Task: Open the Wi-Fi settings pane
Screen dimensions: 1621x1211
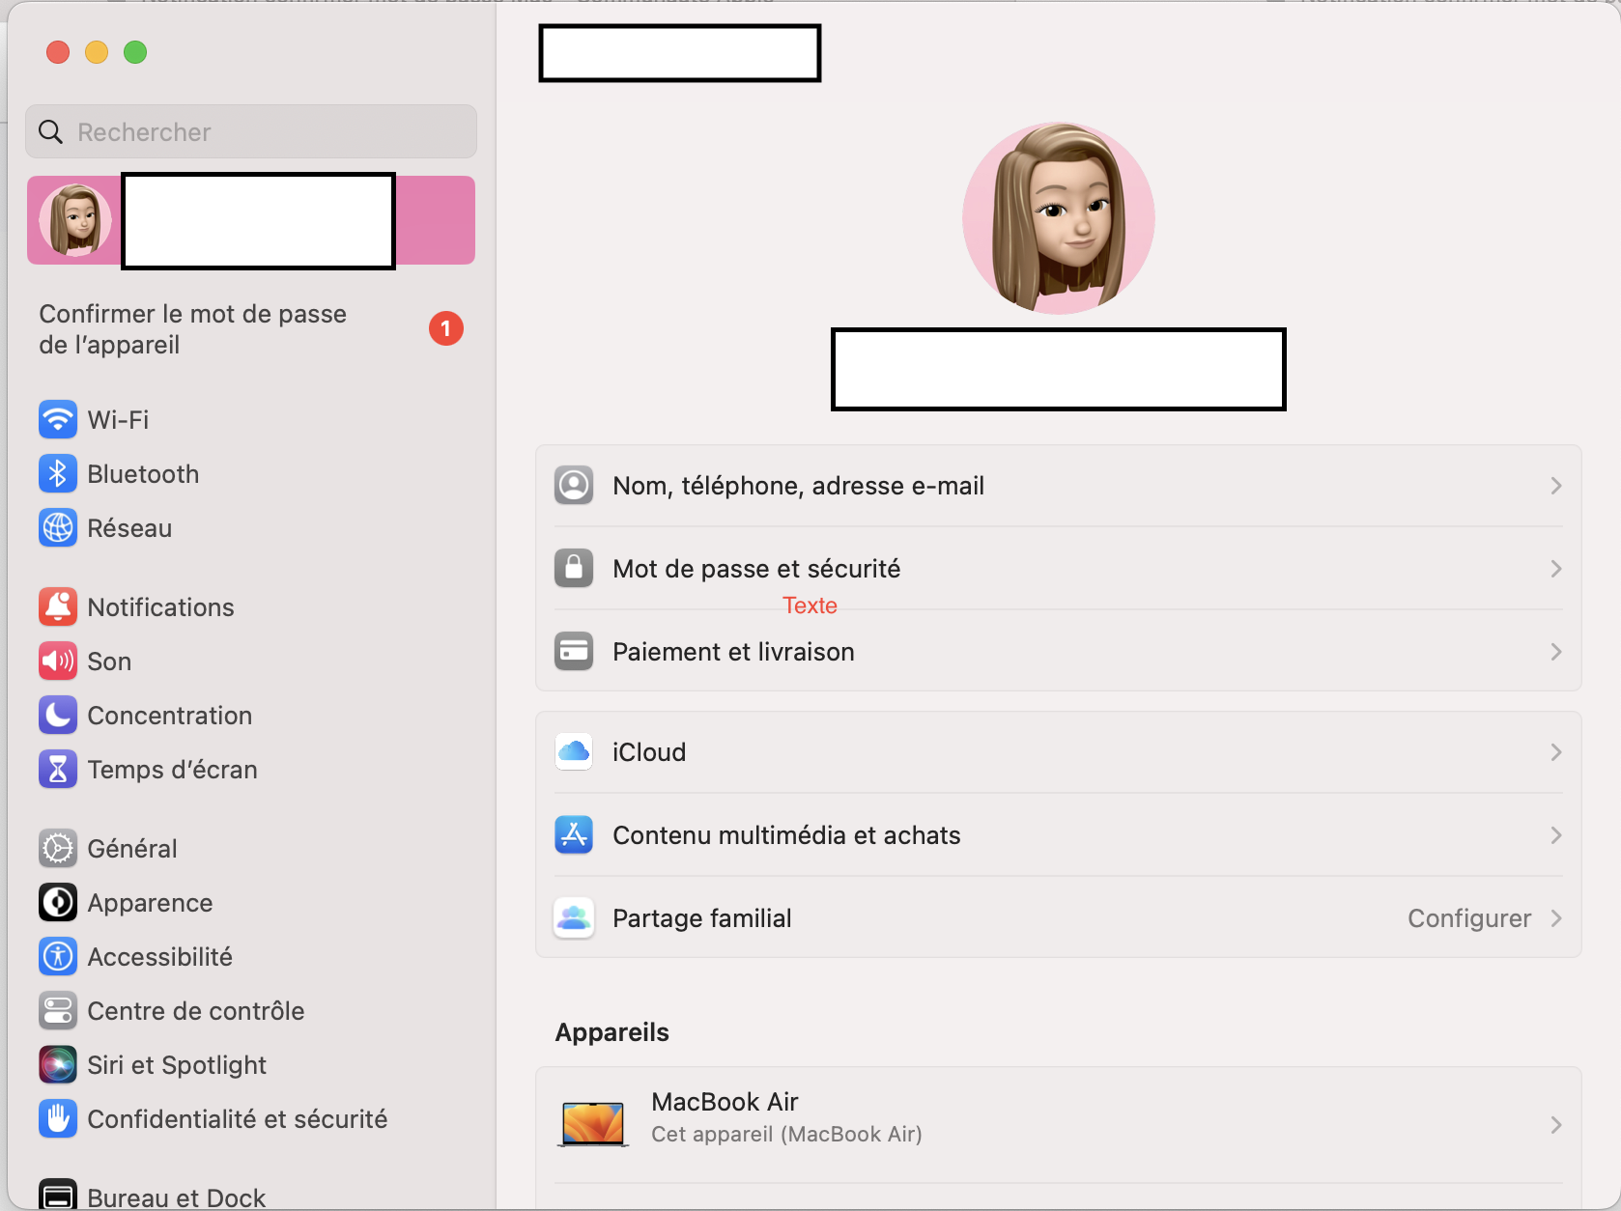Action: coord(251,419)
